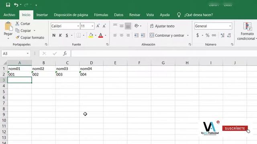Image resolution: width=257 pixels, height=144 pixels.
Task: Expand the fill color dropdown arrow
Action: pos(96,35)
